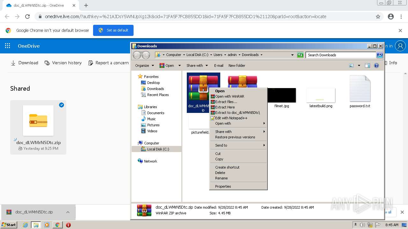Expand the view options dropdown arrow
408x229 pixels.
[359, 66]
